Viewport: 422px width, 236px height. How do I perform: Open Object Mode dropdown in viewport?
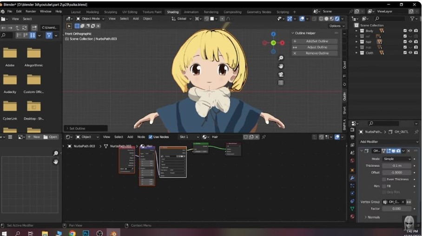pyautogui.click(x=90, y=19)
